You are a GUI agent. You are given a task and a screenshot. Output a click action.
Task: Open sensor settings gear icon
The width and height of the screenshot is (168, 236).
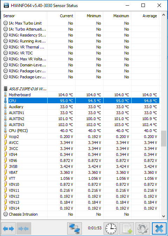tap(143, 229)
